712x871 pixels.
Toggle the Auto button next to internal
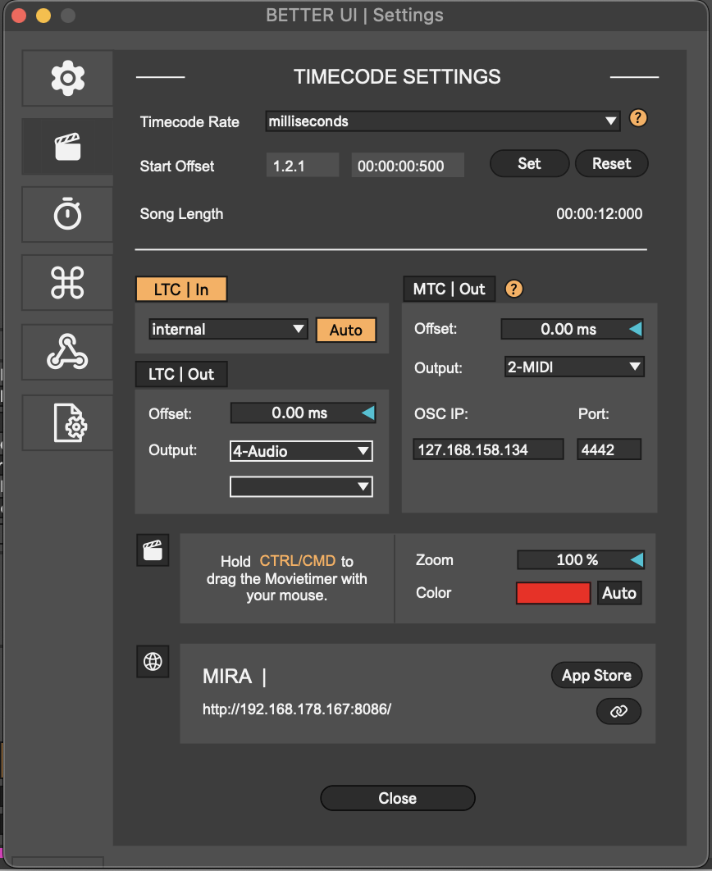[345, 330]
